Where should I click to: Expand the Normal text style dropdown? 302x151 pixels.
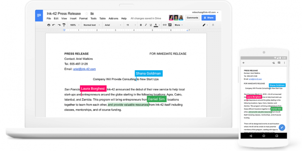coord(92,25)
